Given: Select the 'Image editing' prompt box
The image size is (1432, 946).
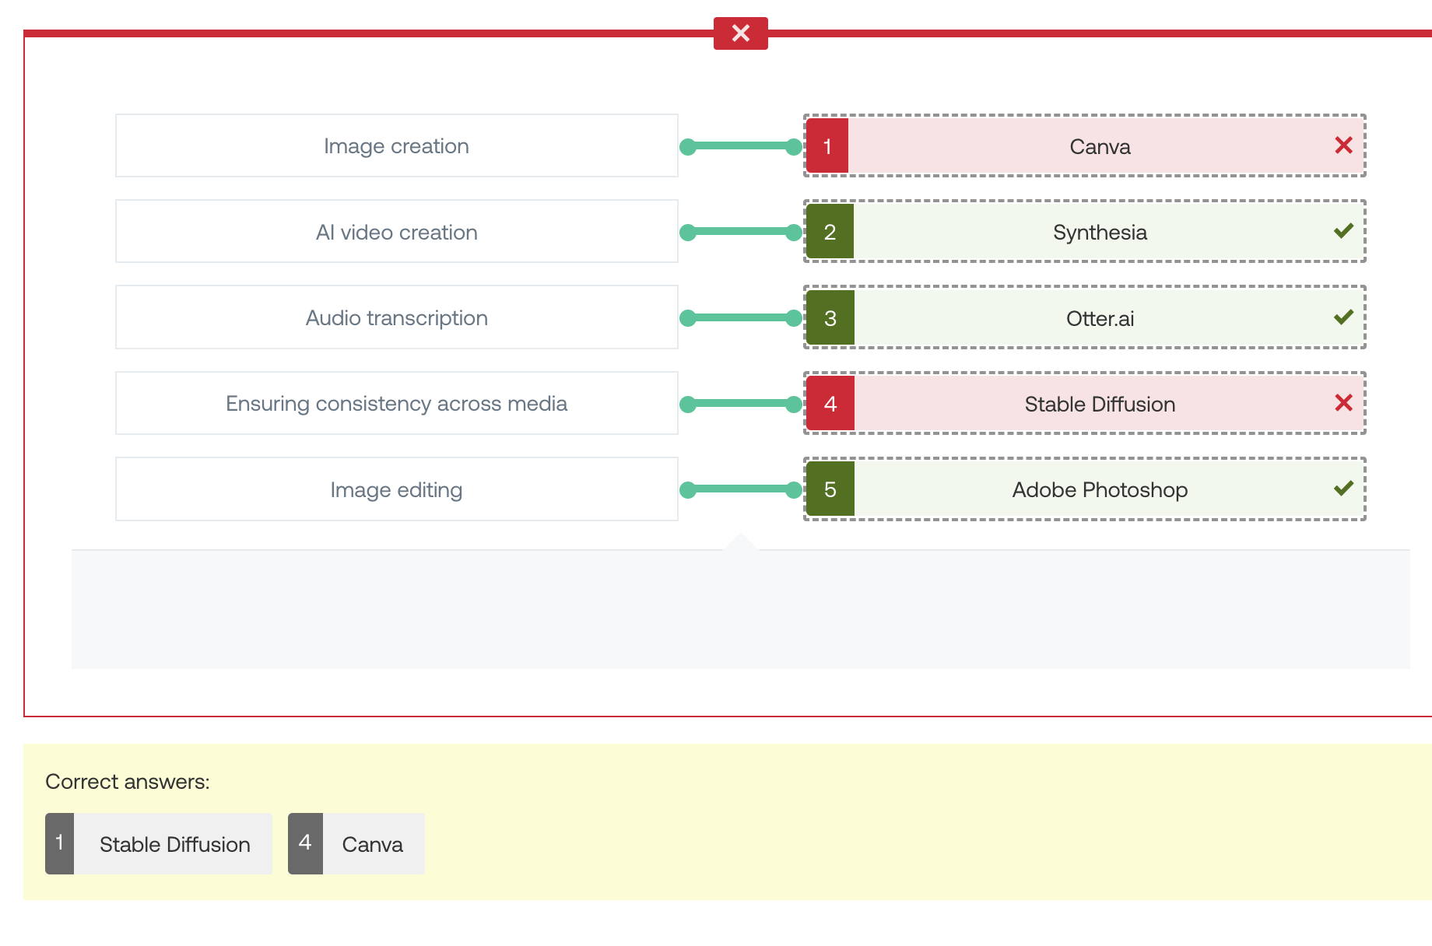Looking at the screenshot, I should click(397, 489).
